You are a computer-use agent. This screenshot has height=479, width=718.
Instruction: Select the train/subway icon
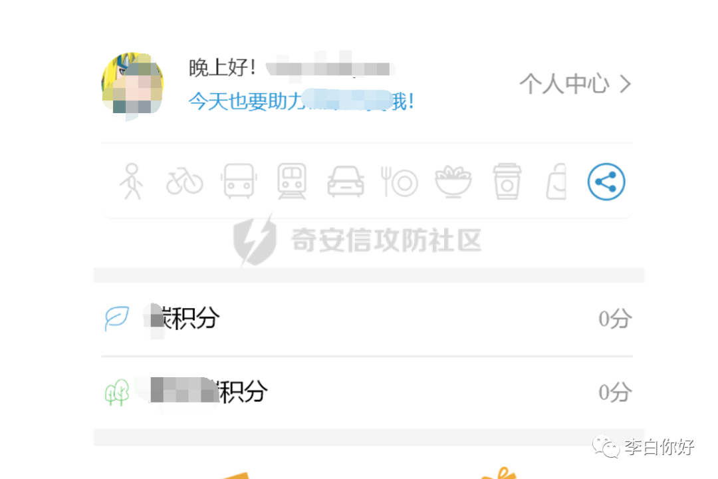click(x=292, y=181)
